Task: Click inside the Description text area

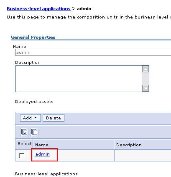Action: [x=79, y=79]
